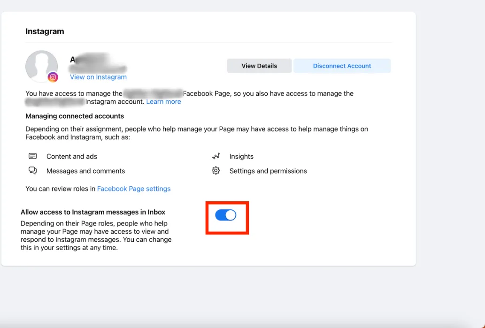Click Allow access to Instagram messages heading
The width and height of the screenshot is (485, 328).
pyautogui.click(x=93, y=212)
